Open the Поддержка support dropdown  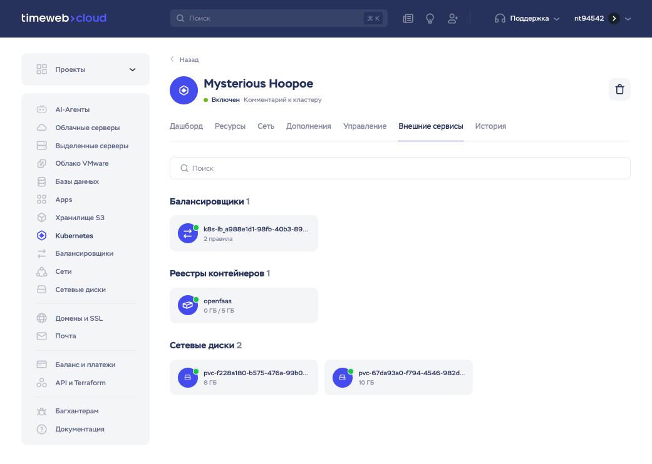(527, 19)
